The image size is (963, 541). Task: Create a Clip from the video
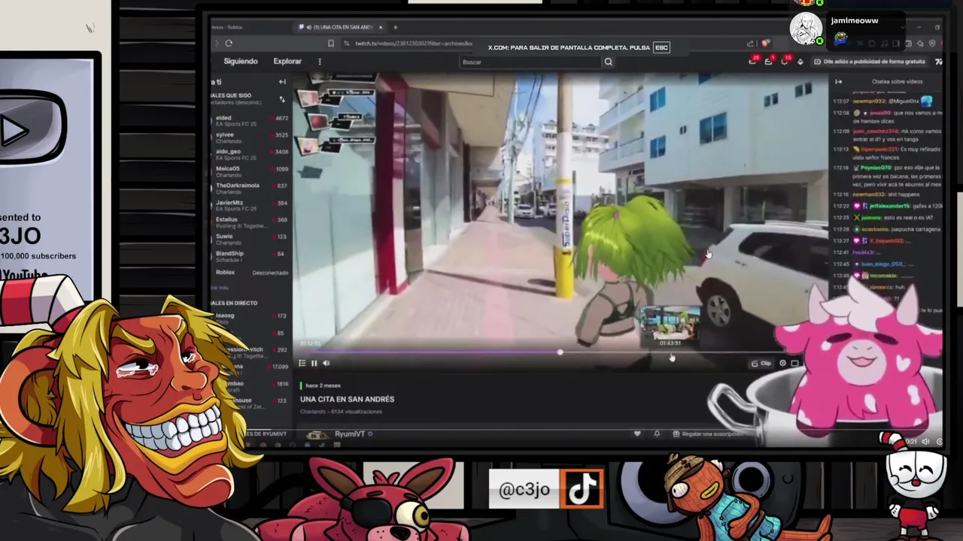tap(761, 363)
